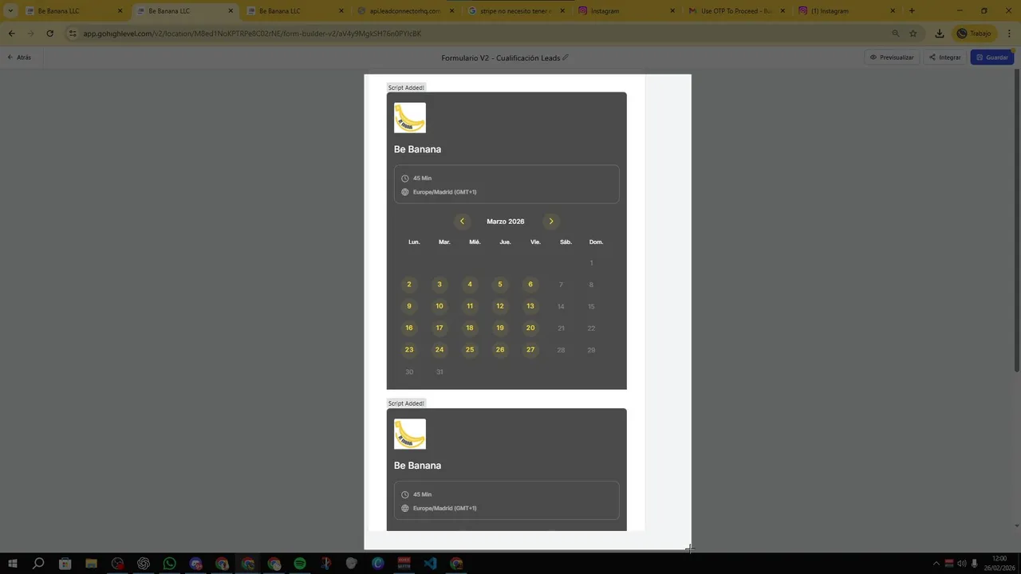Select March 10 on the calendar
Viewport: 1021px width, 574px height.
click(x=440, y=306)
